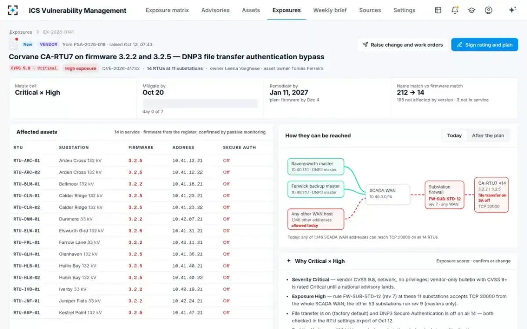Switch to the Assets tab
This screenshot has height=329, width=527.
click(x=251, y=10)
